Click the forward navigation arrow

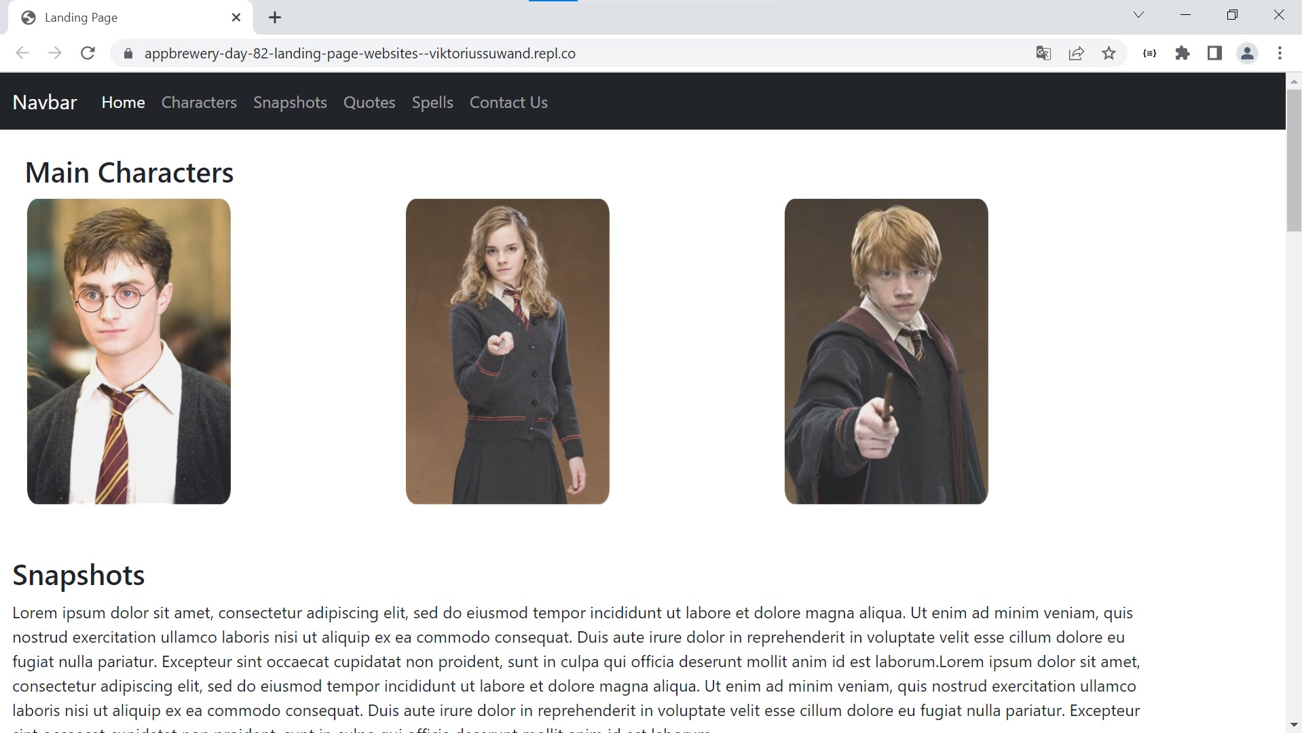pos(55,53)
